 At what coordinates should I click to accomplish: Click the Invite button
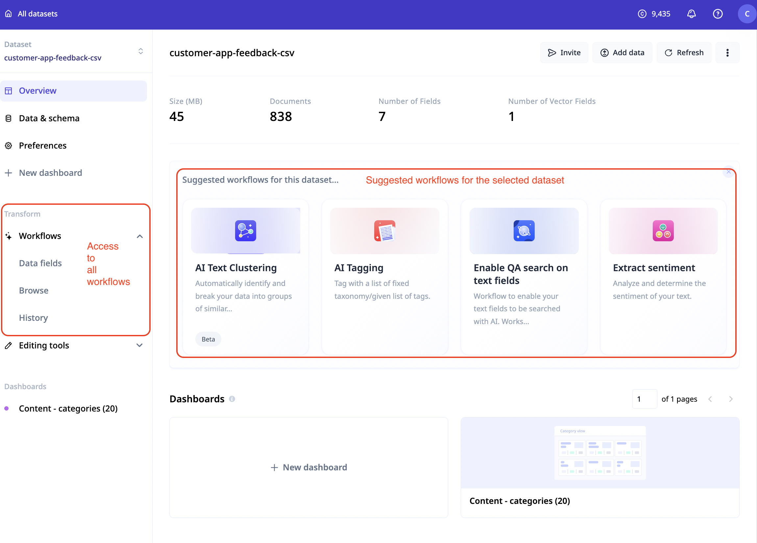[x=564, y=53]
